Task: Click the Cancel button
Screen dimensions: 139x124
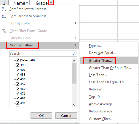Action: tap(66, 116)
